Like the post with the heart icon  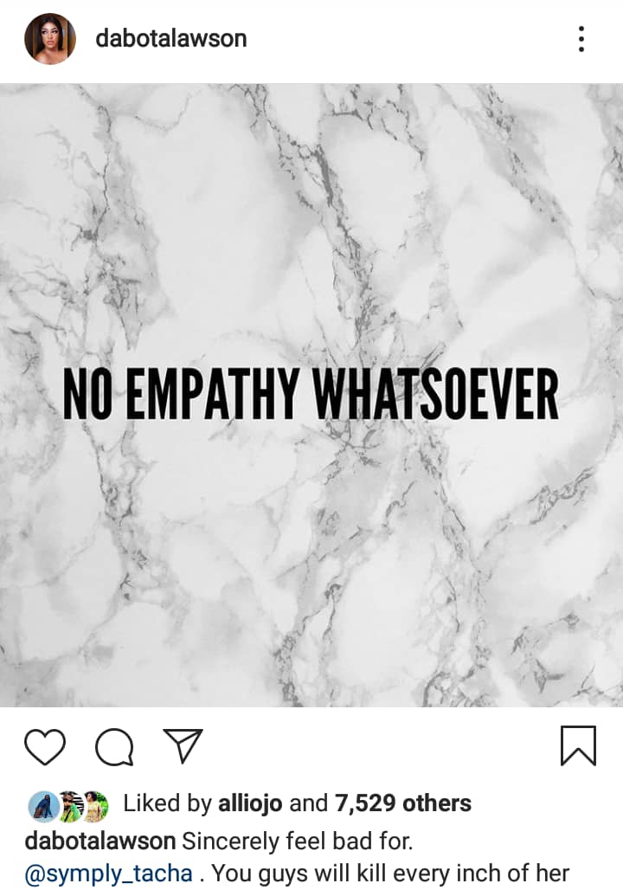[x=45, y=746]
